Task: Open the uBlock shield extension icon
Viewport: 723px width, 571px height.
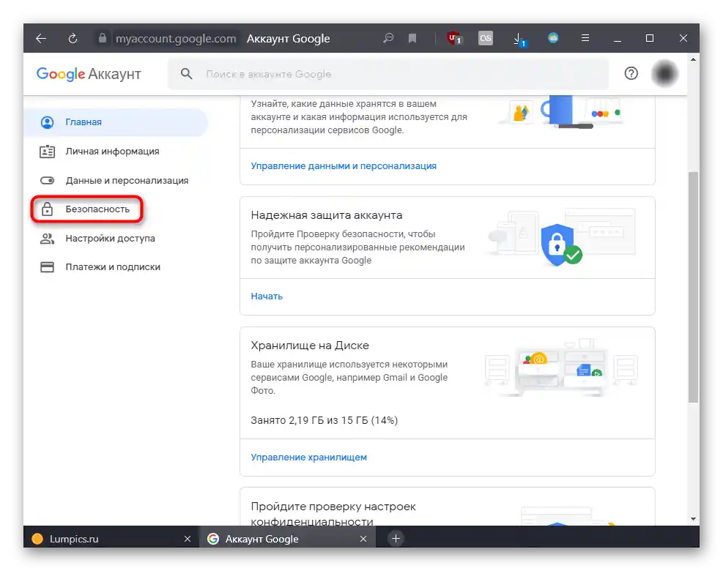Action: click(454, 38)
